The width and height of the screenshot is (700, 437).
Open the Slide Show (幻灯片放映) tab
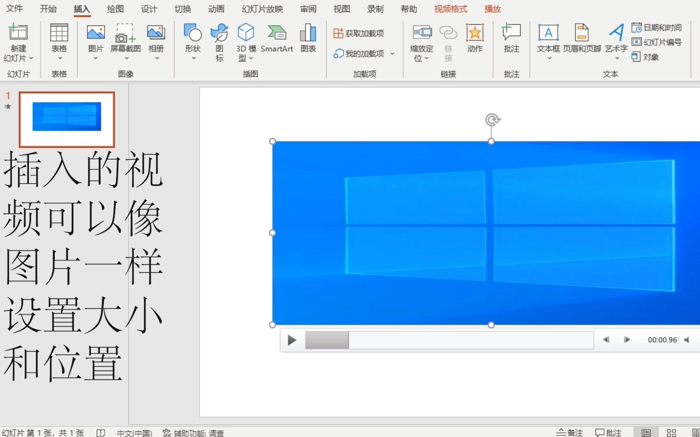point(262,8)
